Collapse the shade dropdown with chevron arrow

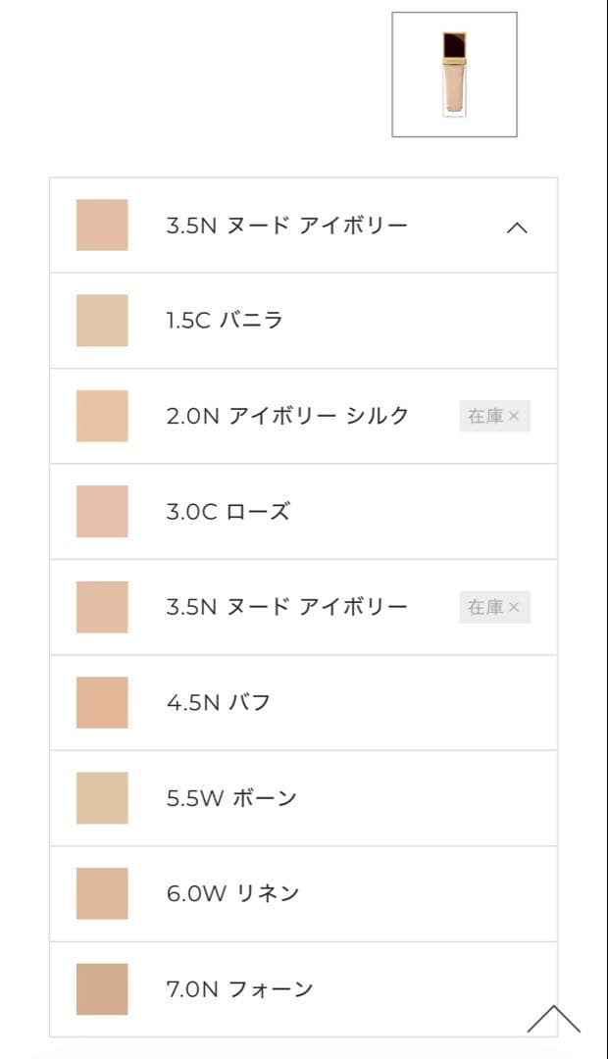pos(517,227)
